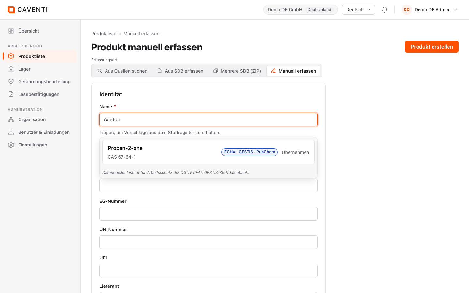The width and height of the screenshot is (469, 293).
Task: Click the Produktliste box icon
Action: (x=11, y=56)
